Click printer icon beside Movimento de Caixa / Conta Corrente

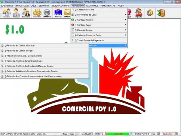tap(2, 56)
